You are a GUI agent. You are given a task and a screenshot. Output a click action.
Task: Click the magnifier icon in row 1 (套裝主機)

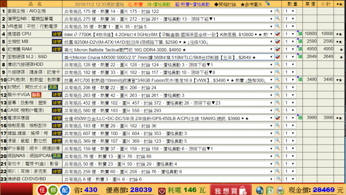click(277, 11)
